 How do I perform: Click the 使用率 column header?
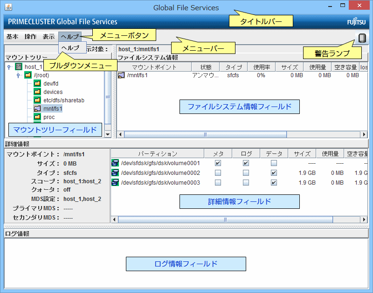coord(262,67)
